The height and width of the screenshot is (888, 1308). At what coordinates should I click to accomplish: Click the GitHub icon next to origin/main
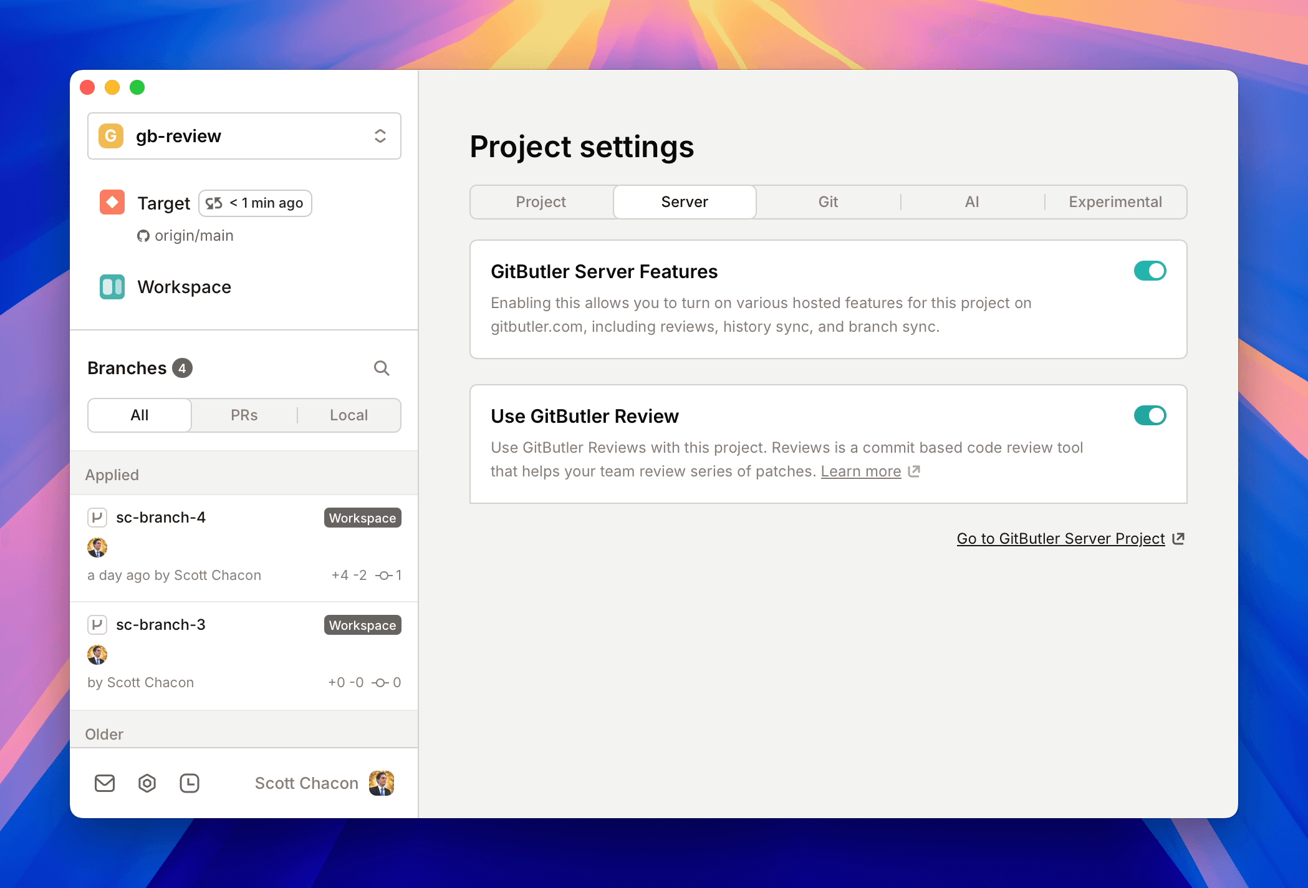[143, 236]
